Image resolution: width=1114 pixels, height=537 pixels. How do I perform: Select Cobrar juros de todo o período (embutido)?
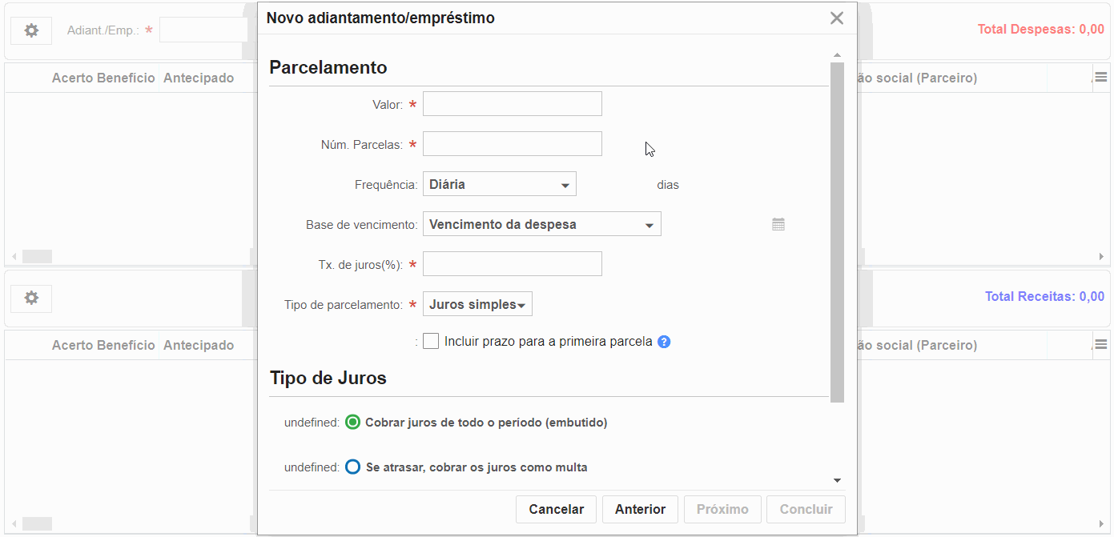coord(353,422)
